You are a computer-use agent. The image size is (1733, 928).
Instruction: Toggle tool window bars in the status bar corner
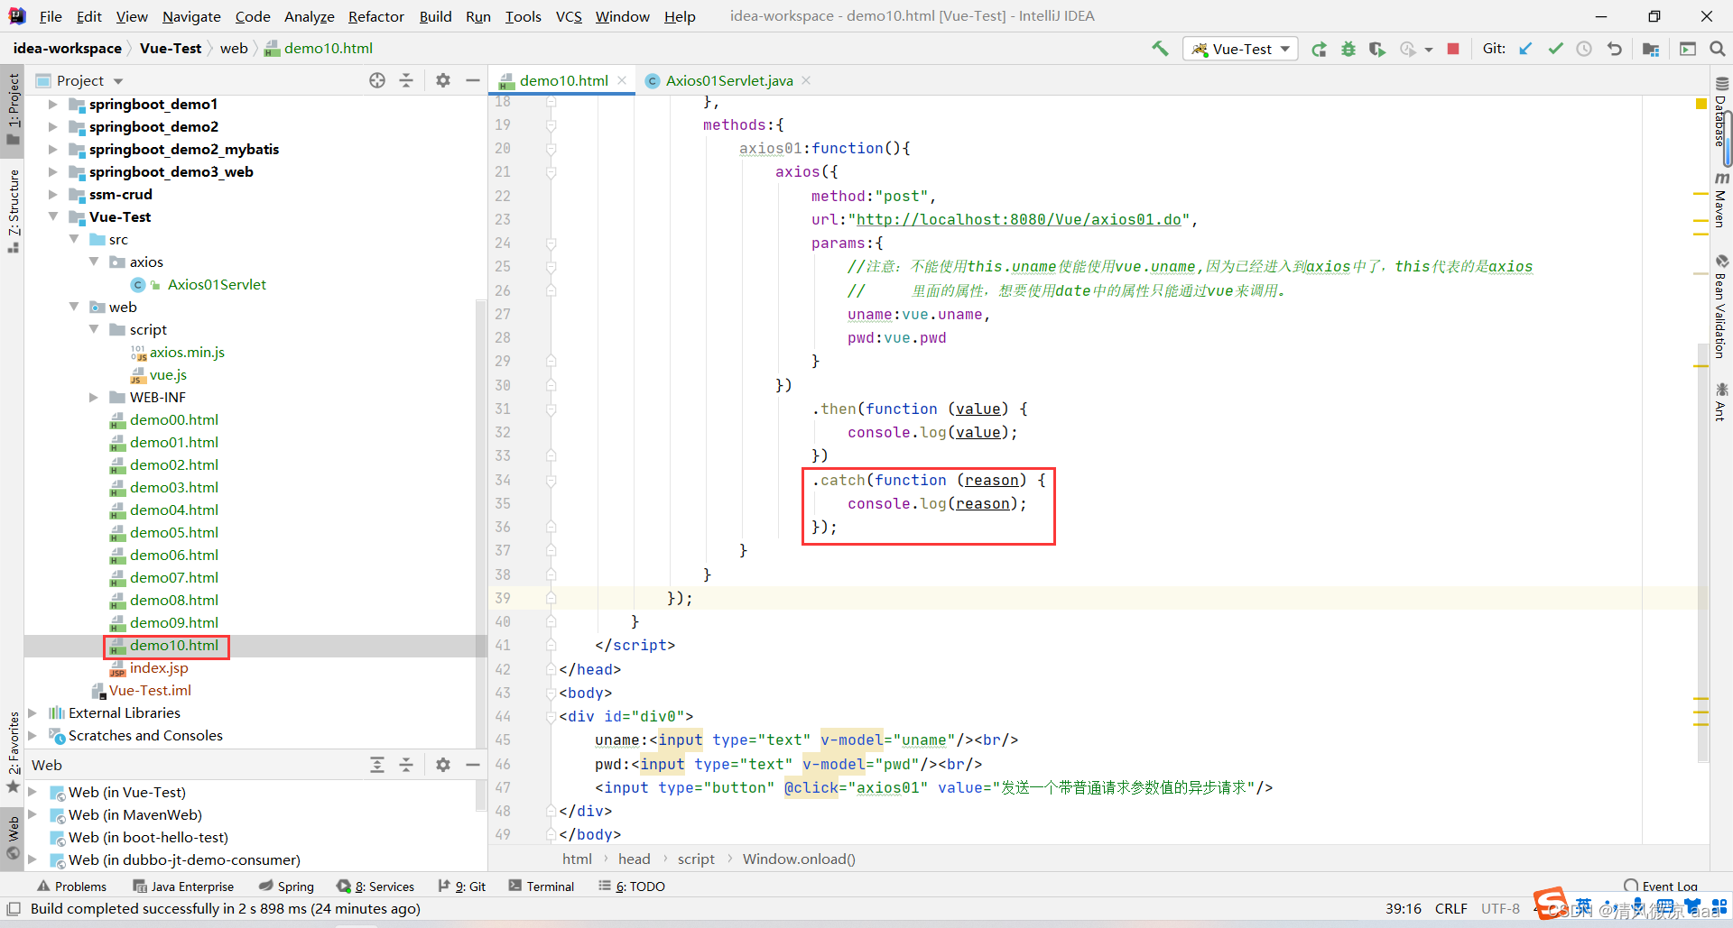tap(14, 908)
